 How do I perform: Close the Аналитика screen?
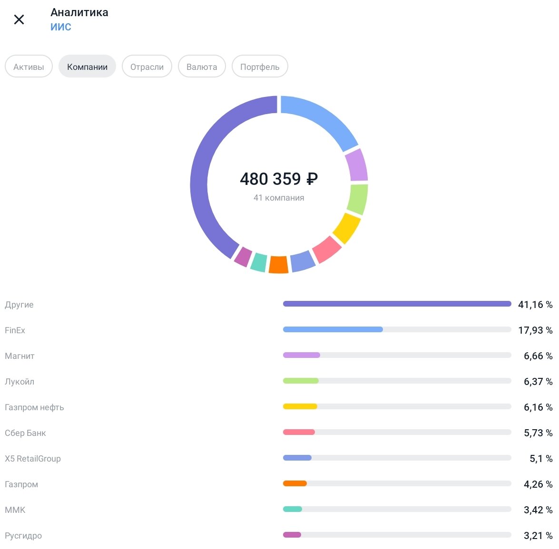pyautogui.click(x=19, y=19)
